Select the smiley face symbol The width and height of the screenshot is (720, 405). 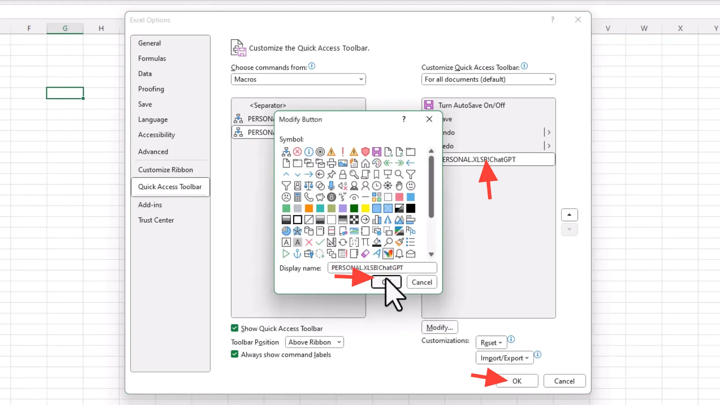pyautogui.click(x=411, y=186)
